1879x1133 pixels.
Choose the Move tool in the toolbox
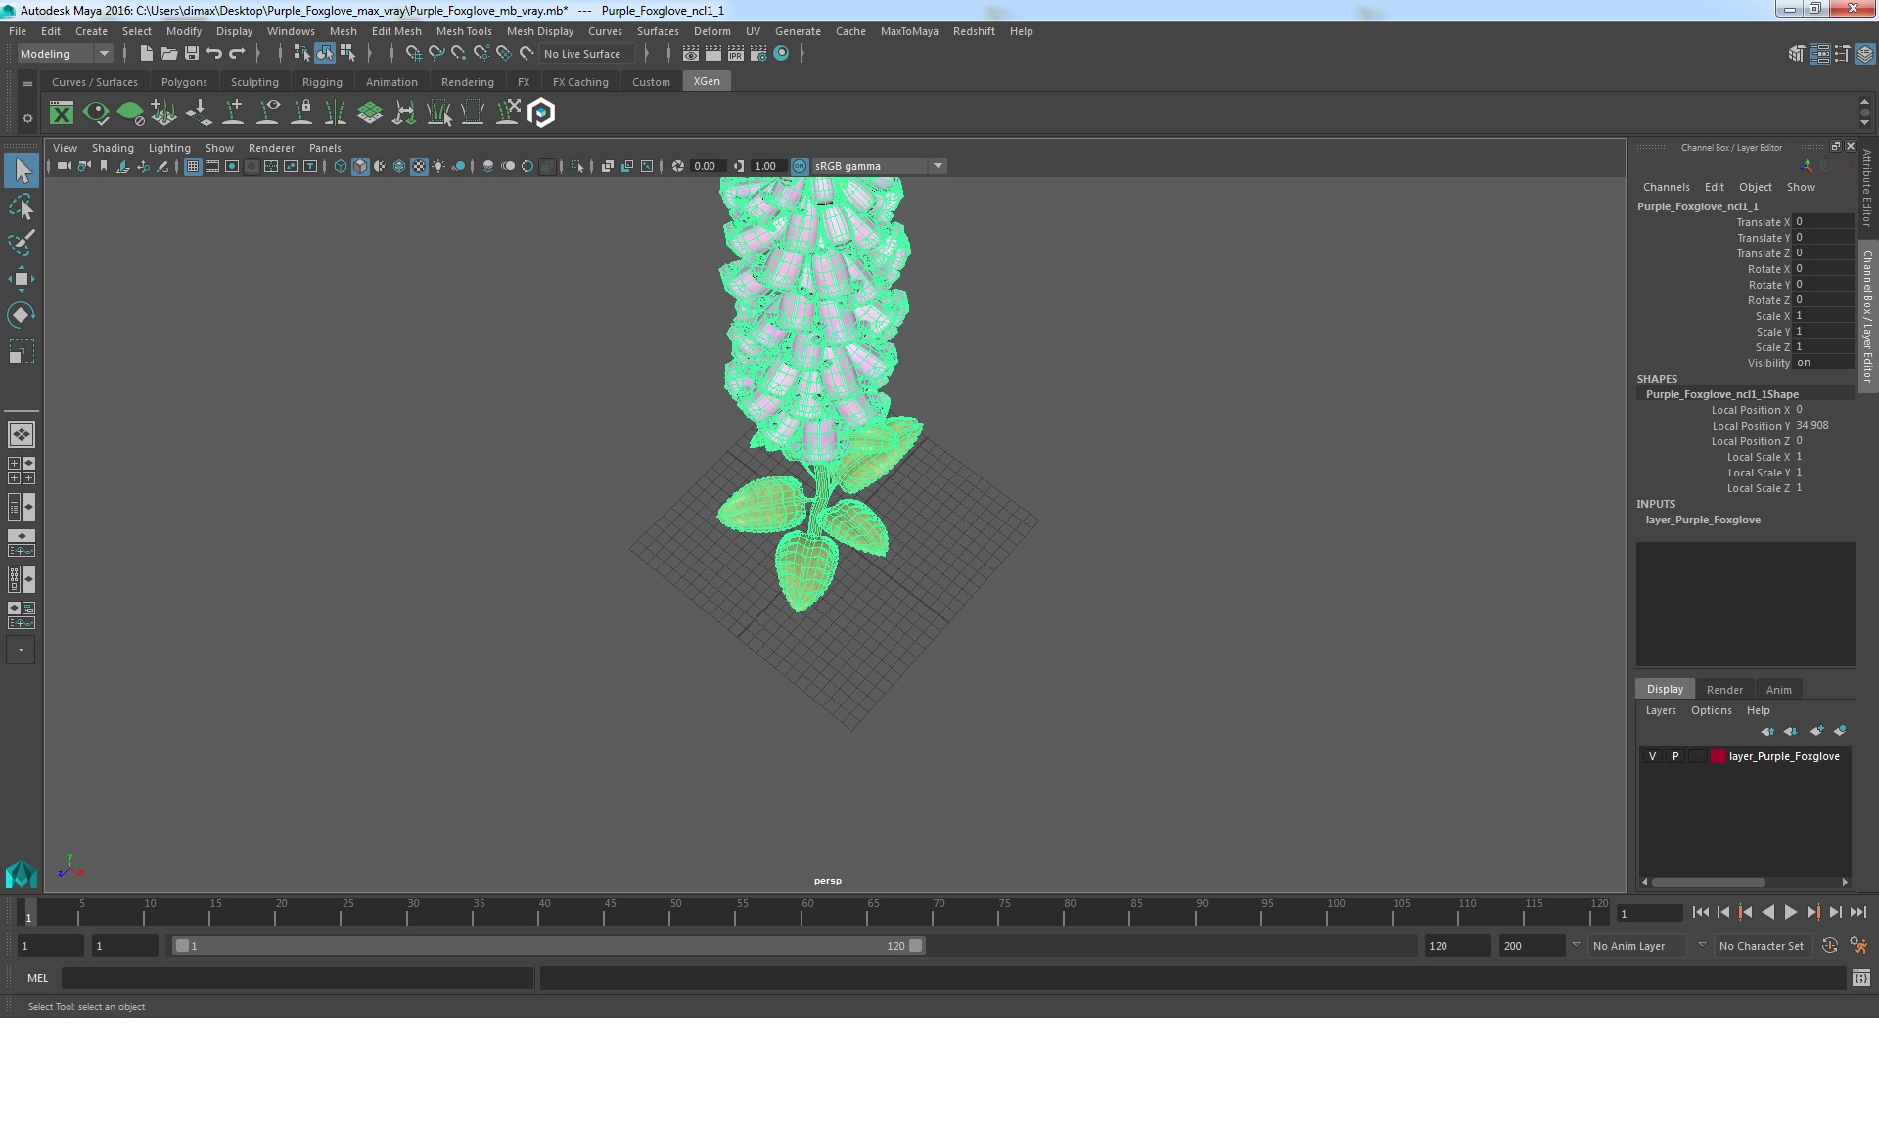22,279
